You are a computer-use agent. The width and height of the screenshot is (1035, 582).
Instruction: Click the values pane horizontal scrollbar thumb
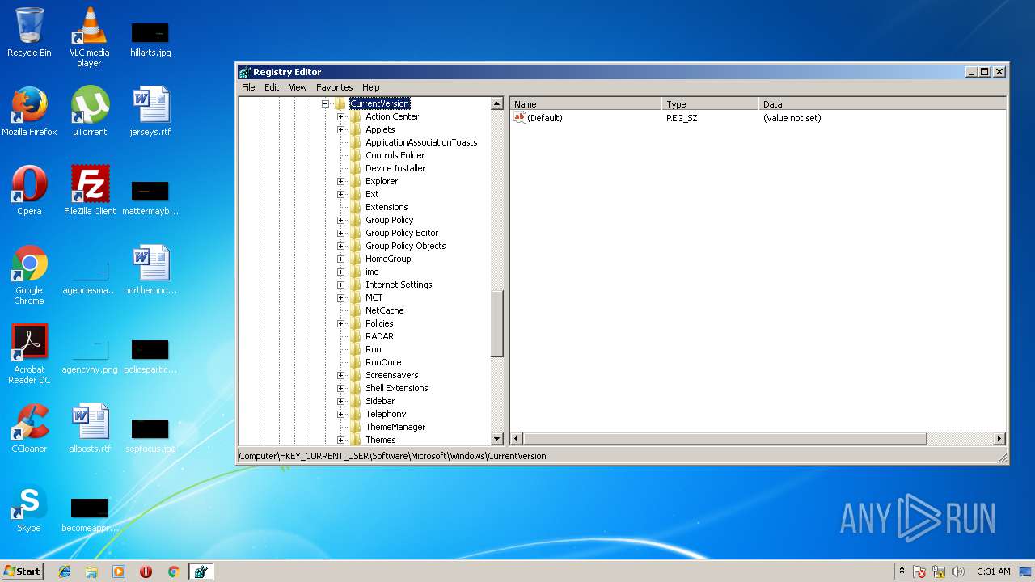[x=724, y=439]
